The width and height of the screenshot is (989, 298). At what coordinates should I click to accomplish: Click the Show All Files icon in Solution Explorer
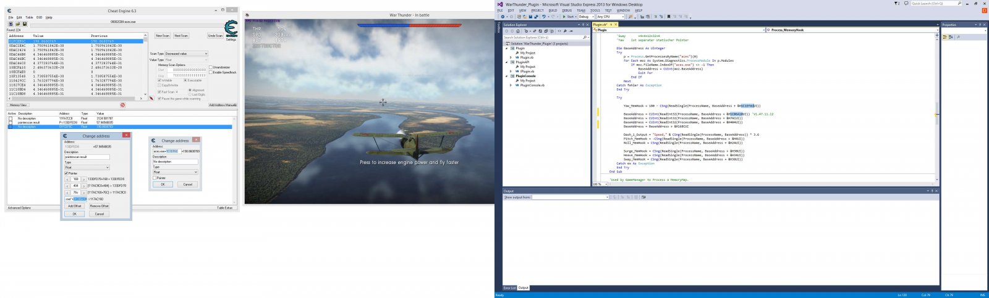point(551,31)
